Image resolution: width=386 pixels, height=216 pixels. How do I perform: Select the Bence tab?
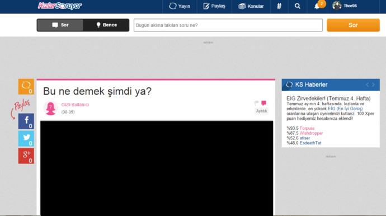point(106,25)
